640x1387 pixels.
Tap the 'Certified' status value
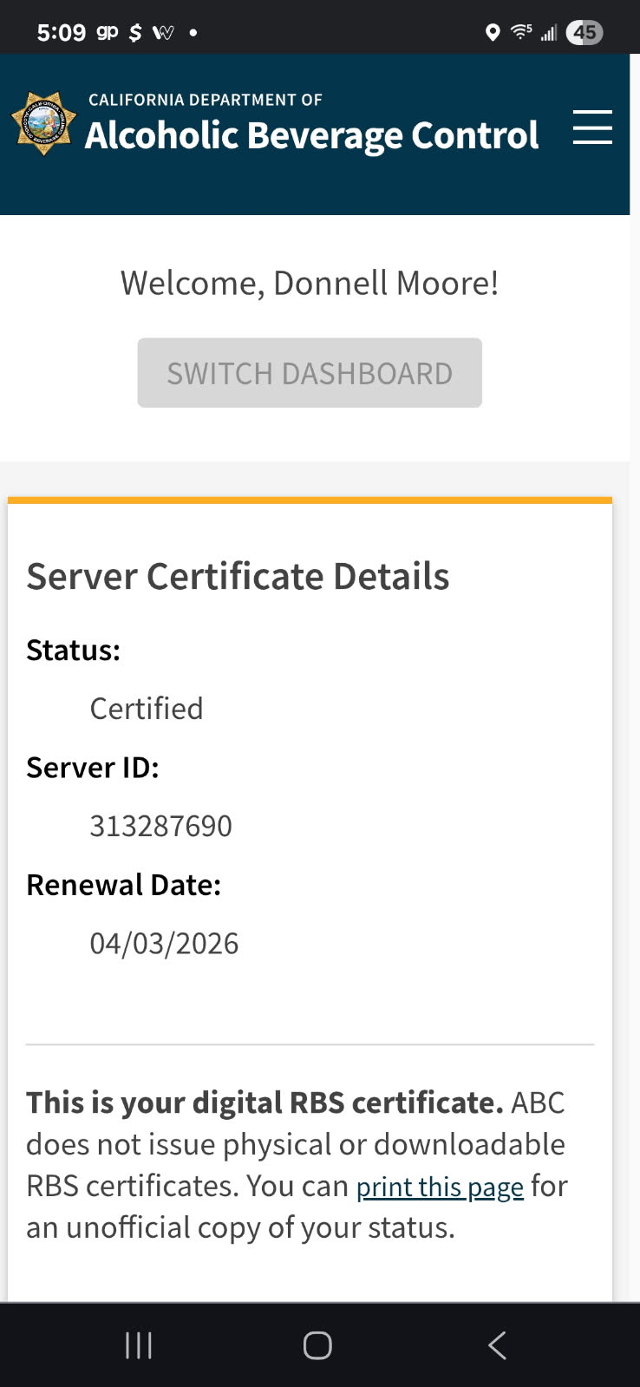tap(147, 709)
